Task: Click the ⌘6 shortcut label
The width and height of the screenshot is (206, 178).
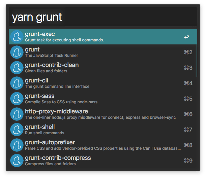Action: pyautogui.click(x=188, y=114)
